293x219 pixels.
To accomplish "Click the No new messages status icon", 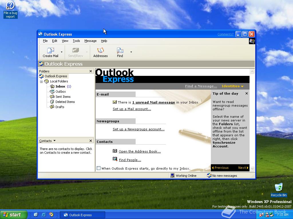I will 209,175.
